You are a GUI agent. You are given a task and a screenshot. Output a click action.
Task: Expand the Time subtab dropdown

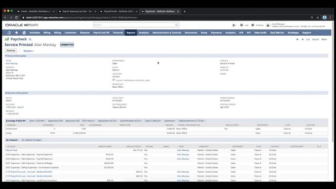37,121
